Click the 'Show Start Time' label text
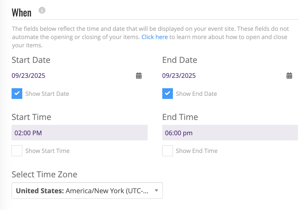 click(x=48, y=151)
